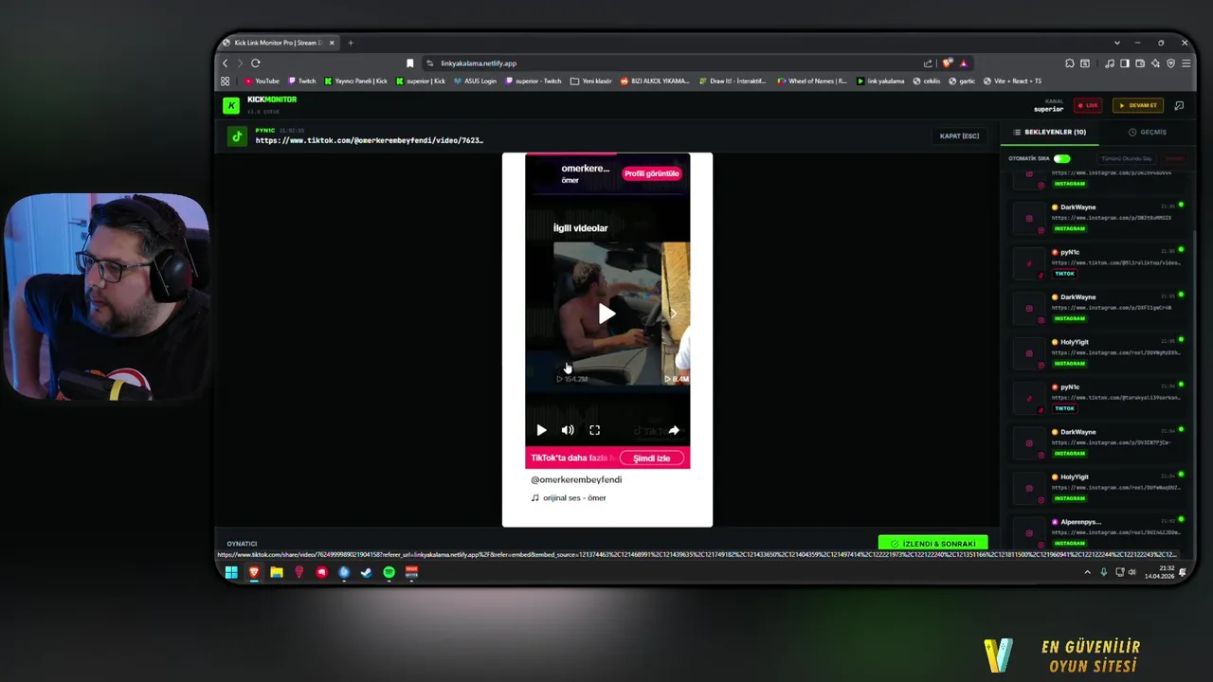Open File Explorer from the taskbar
This screenshot has width=1213, height=682.
point(277,572)
